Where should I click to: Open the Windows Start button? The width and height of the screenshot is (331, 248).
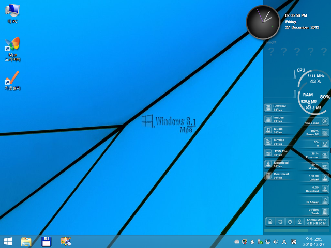click(x=8, y=241)
